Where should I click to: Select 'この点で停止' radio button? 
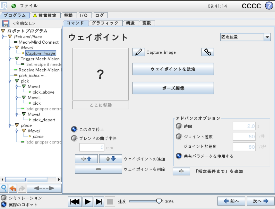(x=74, y=129)
